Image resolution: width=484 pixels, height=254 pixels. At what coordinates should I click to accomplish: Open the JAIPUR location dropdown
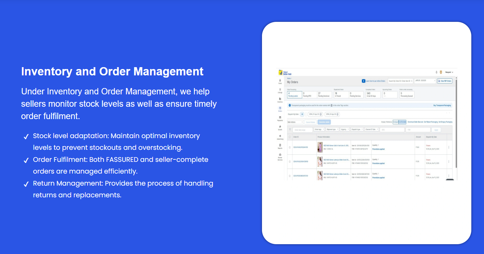click(x=425, y=81)
